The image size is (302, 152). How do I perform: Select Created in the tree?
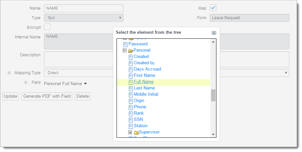coord(141,57)
